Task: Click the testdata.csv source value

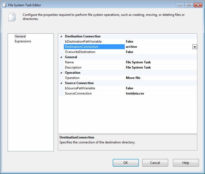Action: pyautogui.click(x=135, y=93)
